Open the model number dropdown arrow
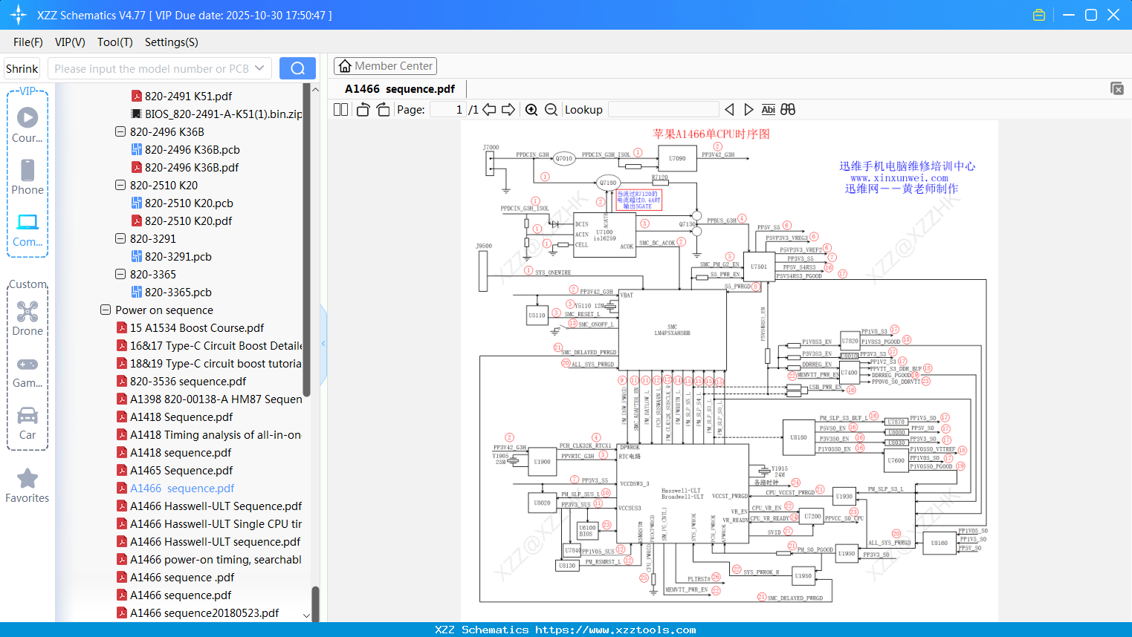Screen dimensions: 1132x637 (259, 68)
